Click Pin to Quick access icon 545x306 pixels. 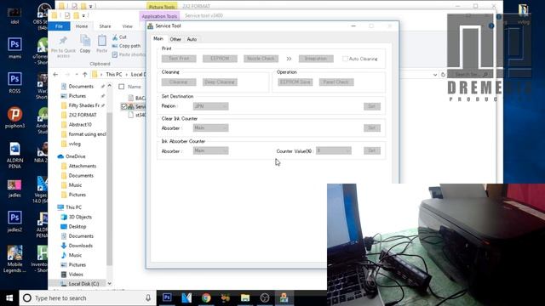click(63, 45)
